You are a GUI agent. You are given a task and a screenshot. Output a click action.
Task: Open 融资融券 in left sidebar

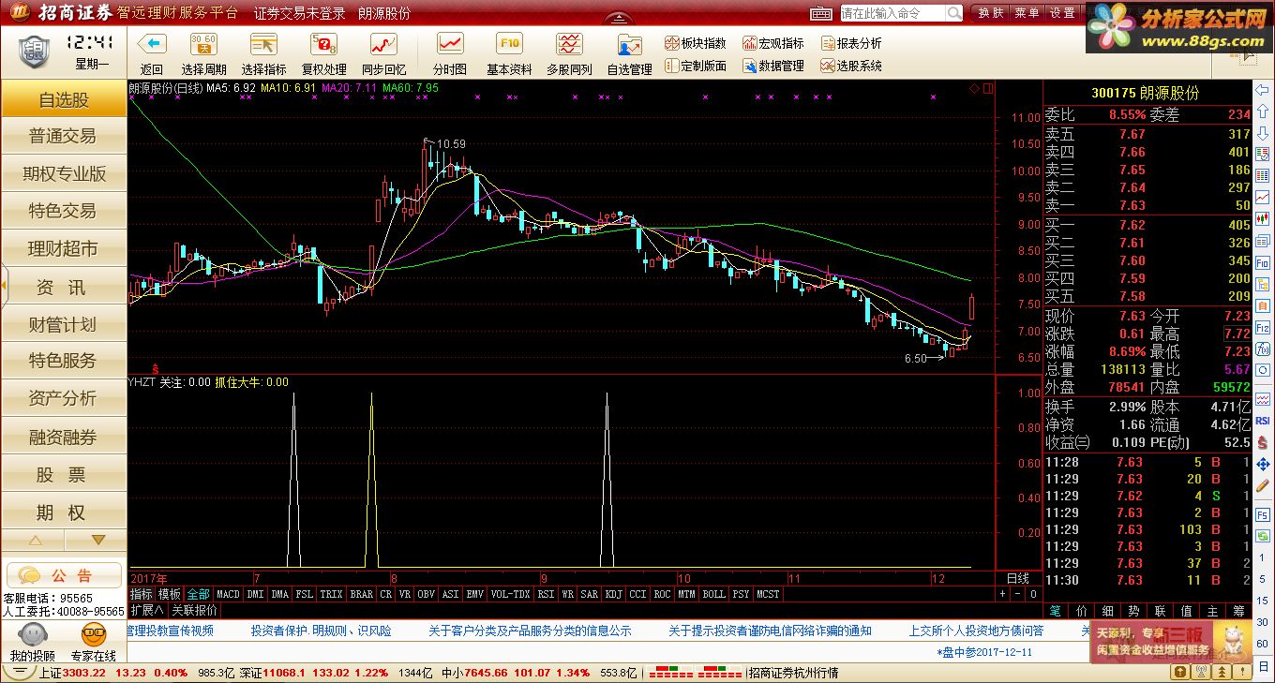(x=64, y=438)
